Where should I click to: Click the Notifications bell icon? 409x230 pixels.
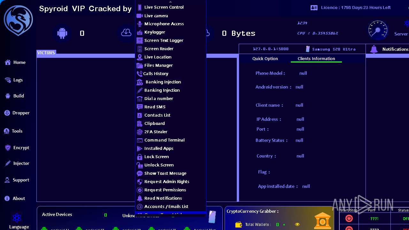click(374, 49)
